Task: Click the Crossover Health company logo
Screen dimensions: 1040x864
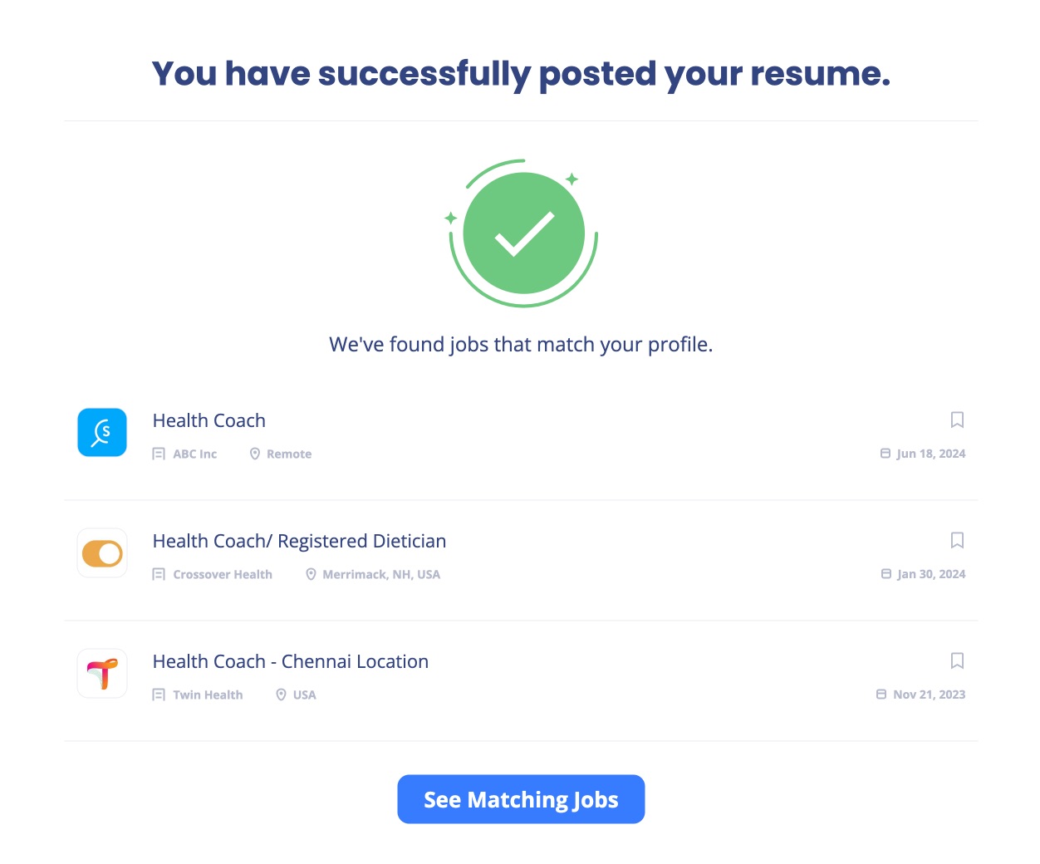Action: (101, 552)
